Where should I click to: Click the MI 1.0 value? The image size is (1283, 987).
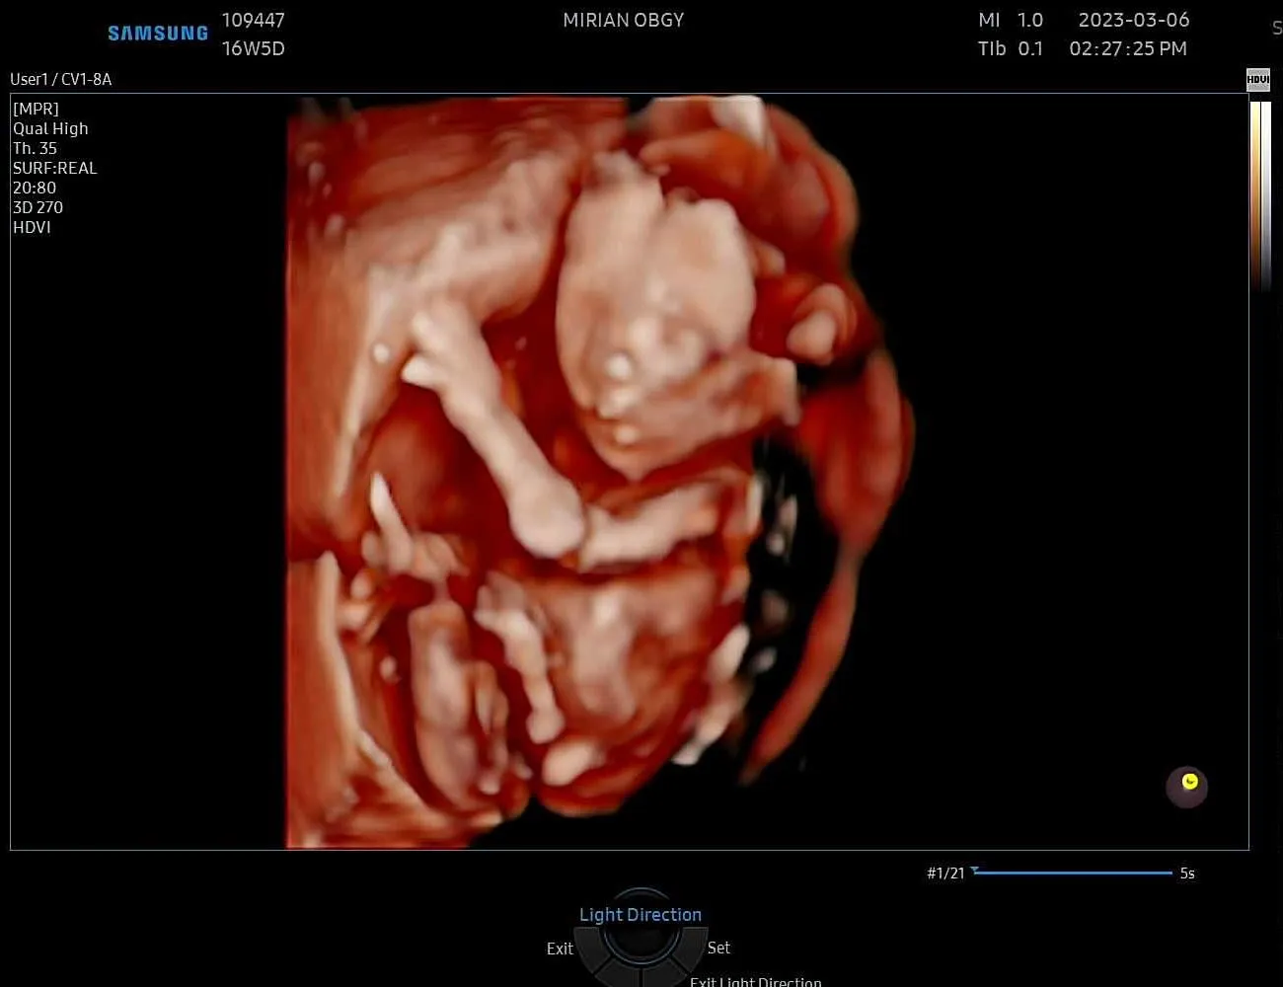click(1011, 20)
